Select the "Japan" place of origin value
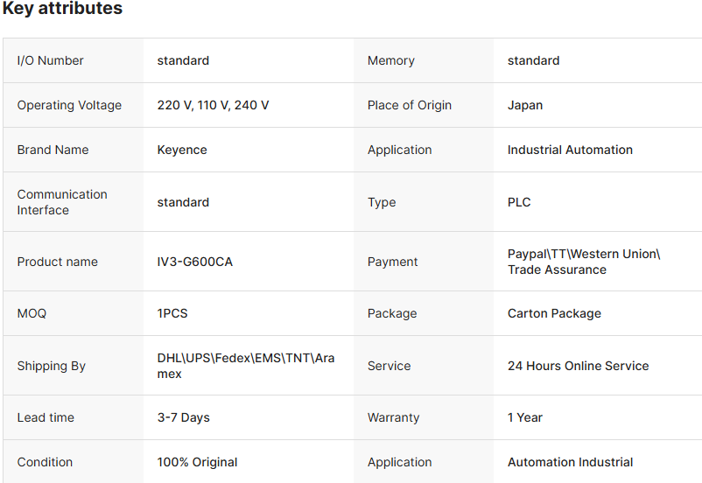702x483 pixels. coord(525,105)
